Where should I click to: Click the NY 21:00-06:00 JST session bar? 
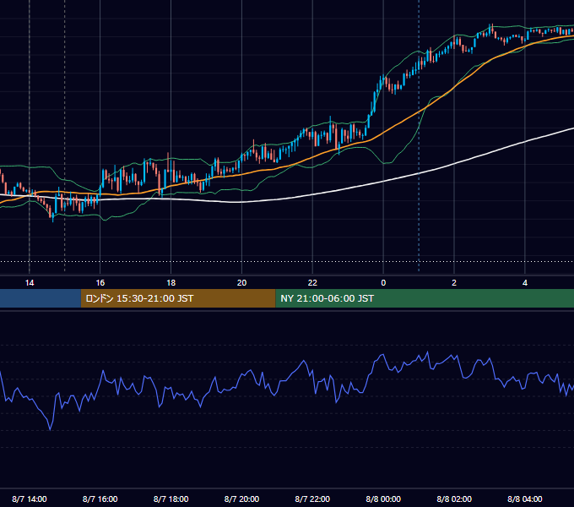click(x=425, y=298)
